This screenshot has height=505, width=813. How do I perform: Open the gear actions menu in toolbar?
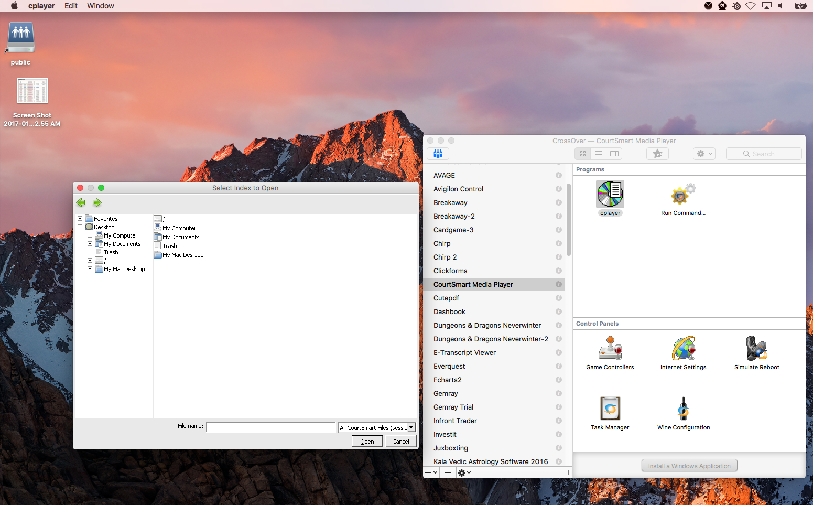pos(704,154)
